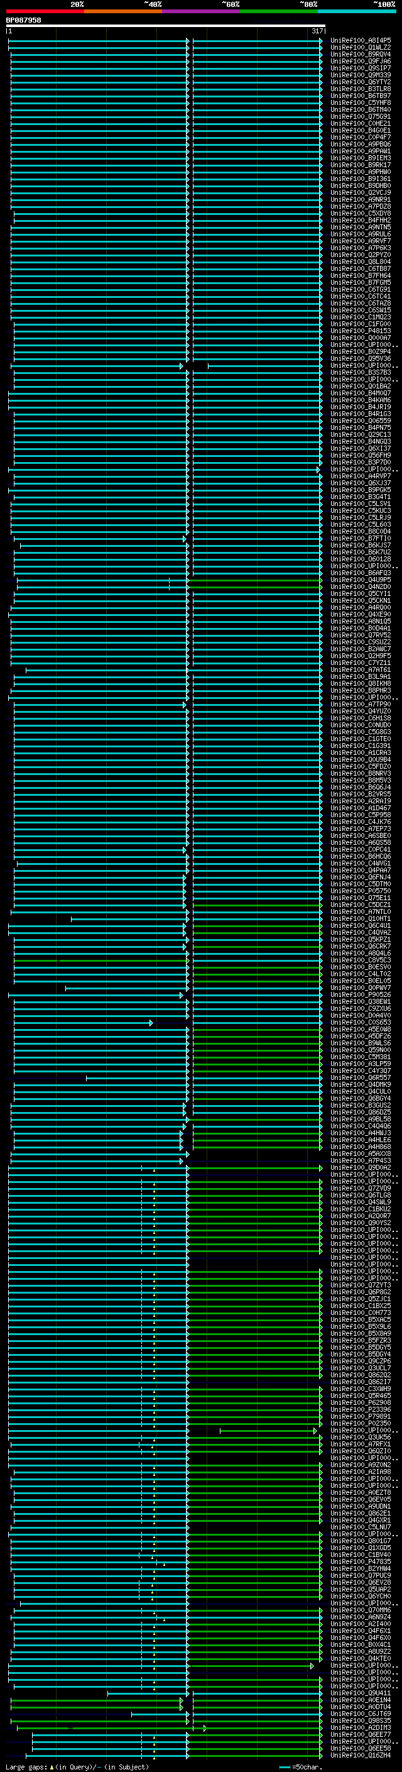The height and width of the screenshot is (1772, 402).
Task: Select label UniRef100_Q9U411
Action: coord(361,1693)
